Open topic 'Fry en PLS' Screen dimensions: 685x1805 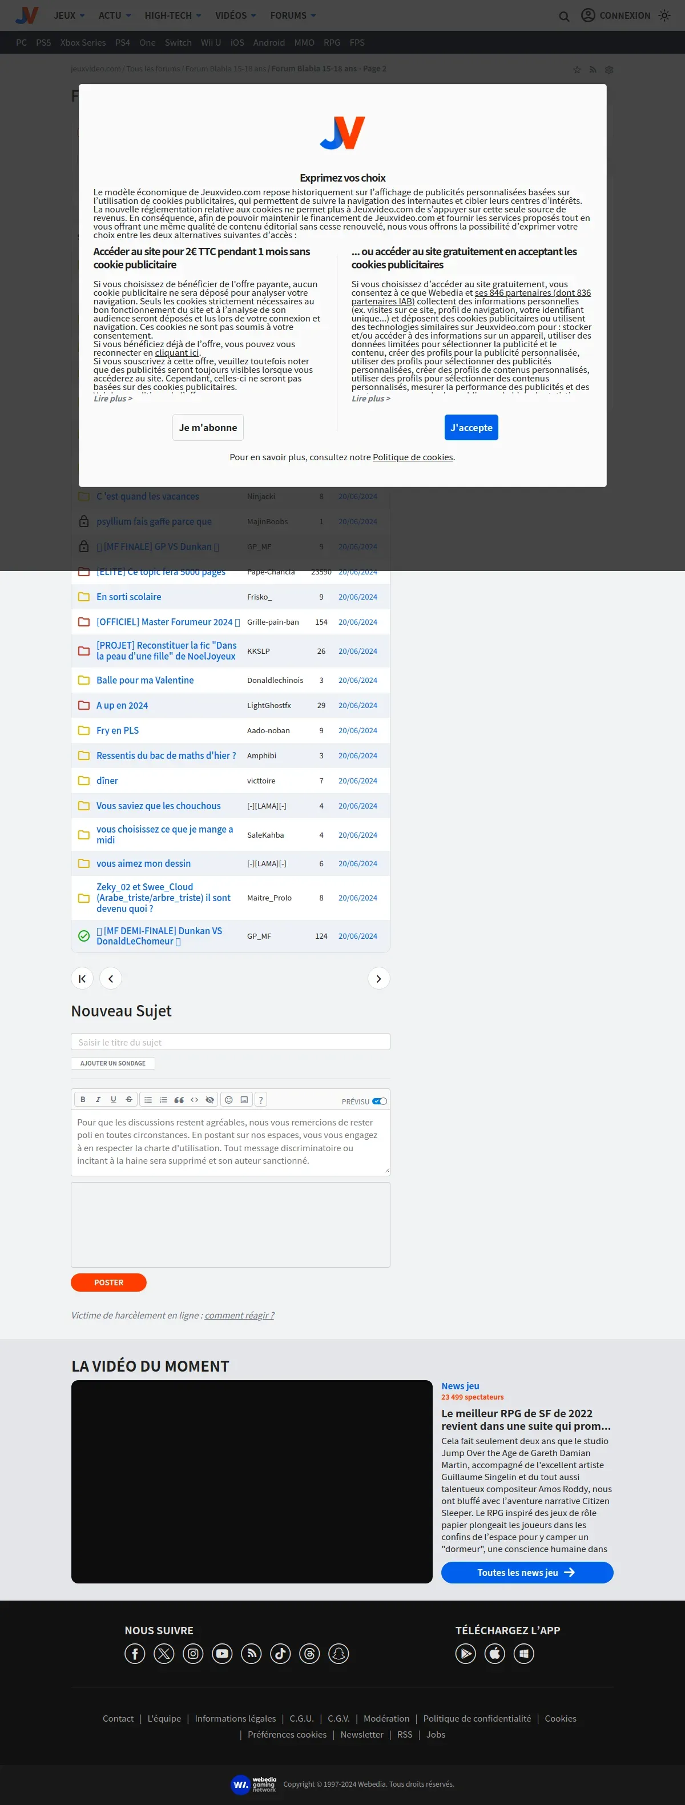point(118,730)
